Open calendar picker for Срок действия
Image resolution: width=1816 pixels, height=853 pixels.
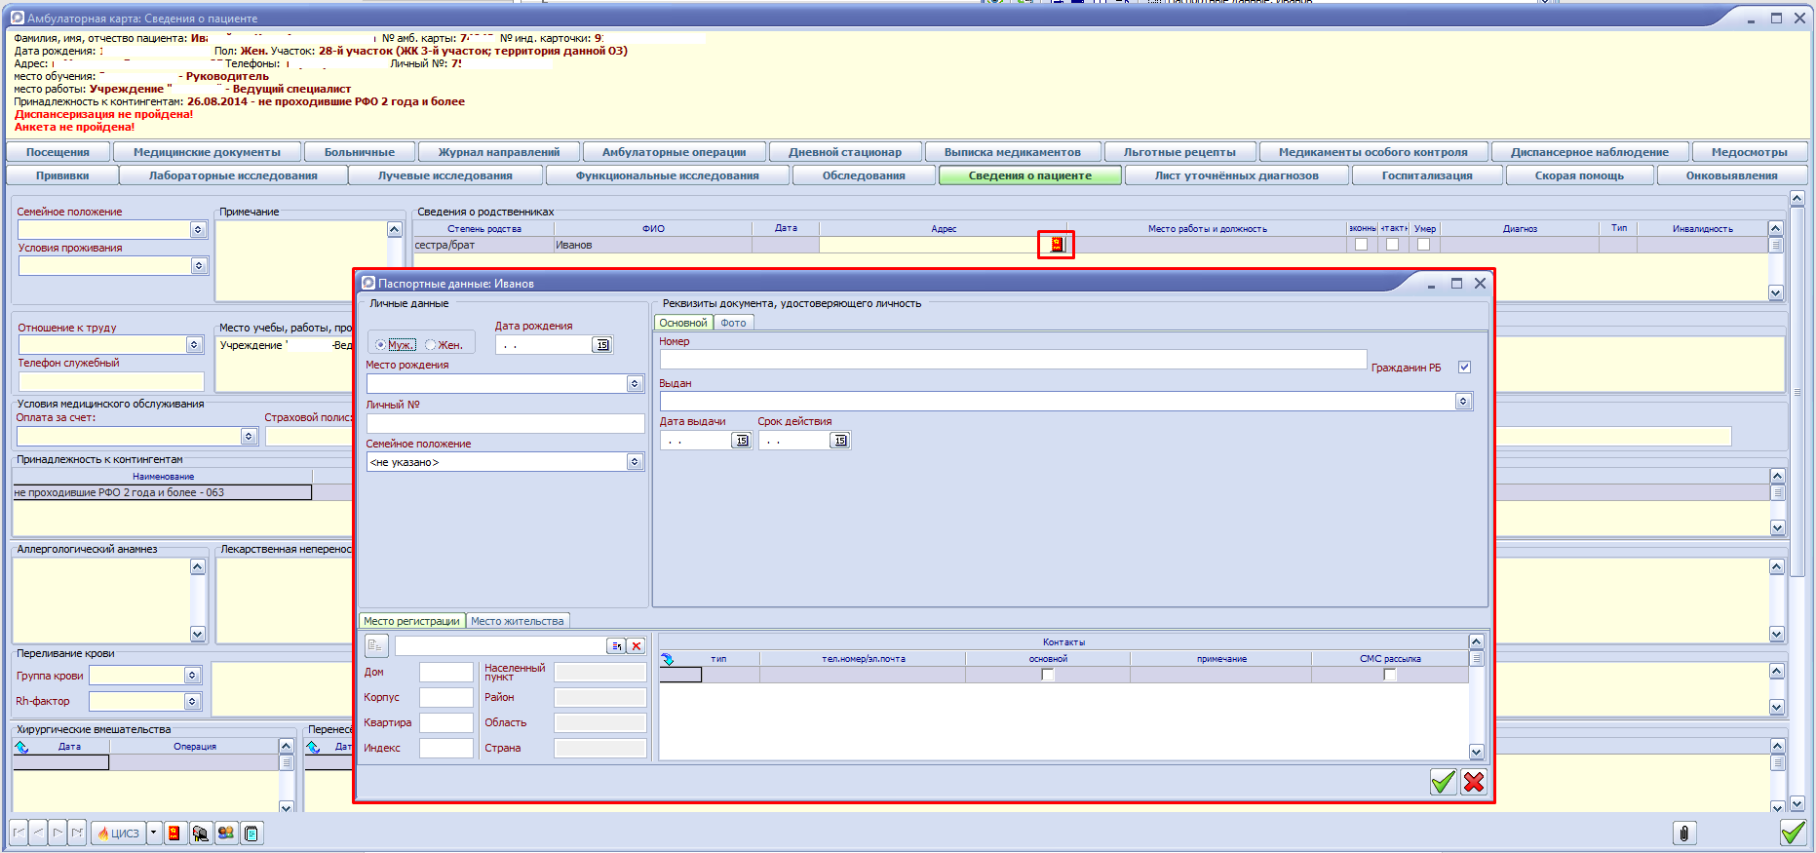(x=839, y=441)
